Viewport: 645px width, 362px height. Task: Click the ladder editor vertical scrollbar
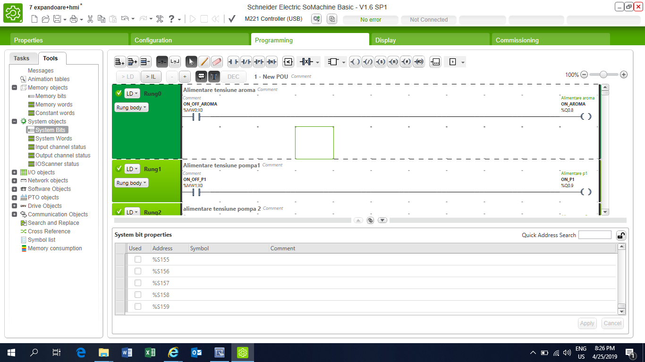pyautogui.click(x=605, y=149)
